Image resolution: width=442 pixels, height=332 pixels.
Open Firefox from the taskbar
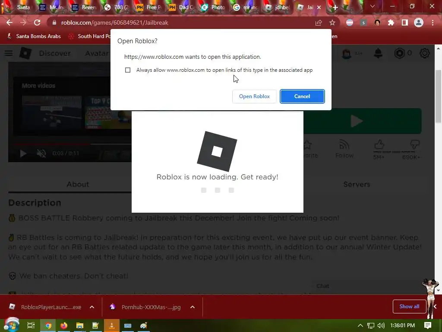(x=64, y=326)
